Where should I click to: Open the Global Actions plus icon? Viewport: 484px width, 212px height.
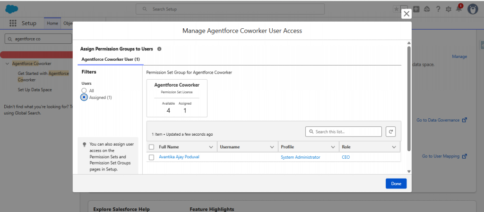(416, 9)
